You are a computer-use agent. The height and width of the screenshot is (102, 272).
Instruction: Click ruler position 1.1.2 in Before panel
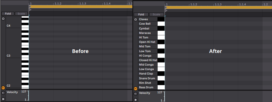(58, 3)
